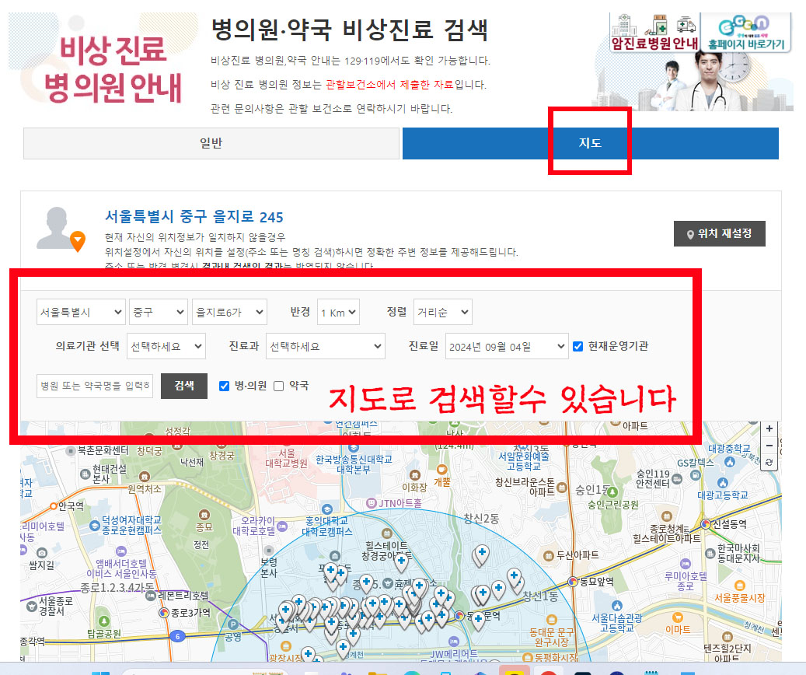The width and height of the screenshot is (806, 675).
Task: Open the 진료일 date dropdown
Action: (506, 346)
